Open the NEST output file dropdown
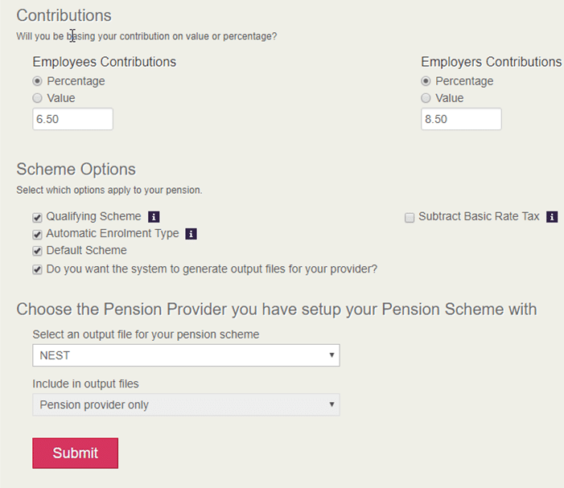 pos(186,355)
